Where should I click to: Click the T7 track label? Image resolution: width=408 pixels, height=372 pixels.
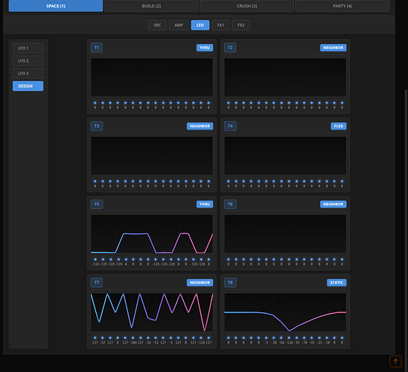click(97, 283)
